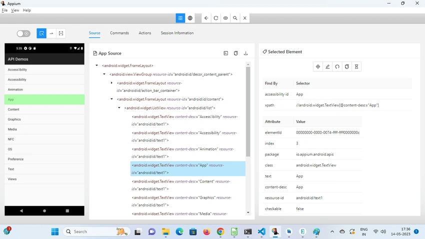Click the accessibility id selector value App

coord(299,94)
